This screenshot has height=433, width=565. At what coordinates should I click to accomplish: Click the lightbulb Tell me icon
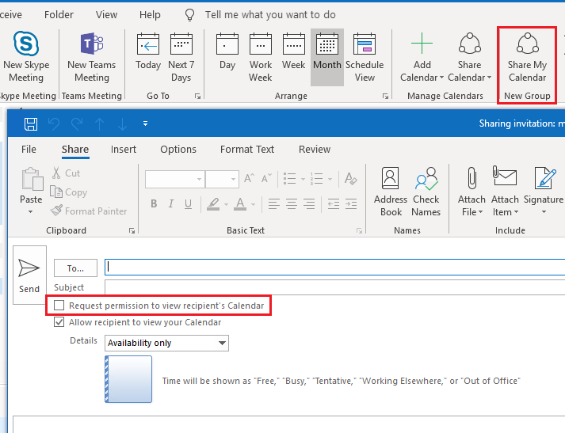coord(189,15)
